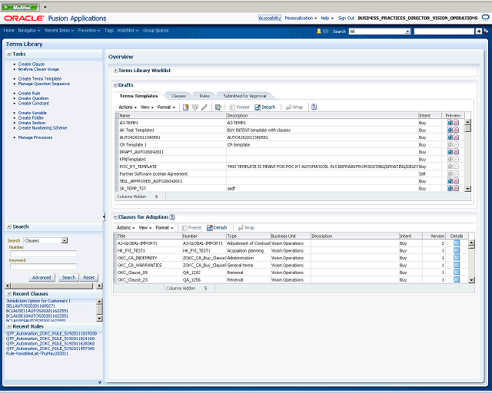Image resolution: width=492 pixels, height=393 pixels.
Task: Click the Number input field
Action: [x=43, y=253]
